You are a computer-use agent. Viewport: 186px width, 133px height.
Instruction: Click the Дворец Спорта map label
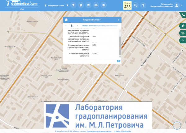coord(32,21)
